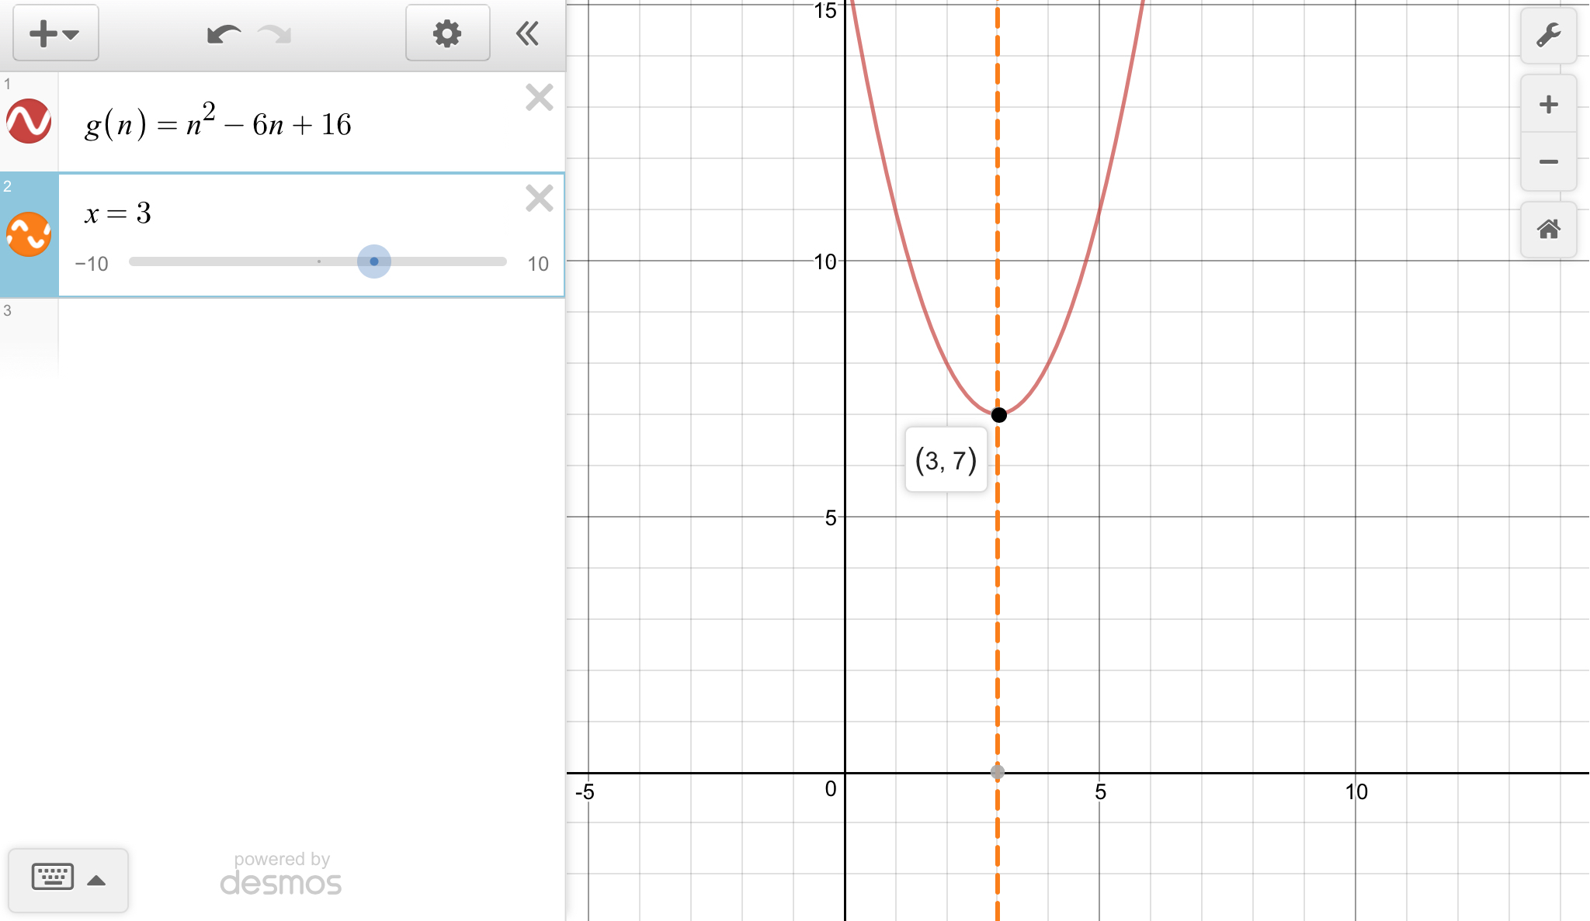Viewport: 1590px width, 921px height.
Task: Collapse the expression list panel
Action: point(528,33)
